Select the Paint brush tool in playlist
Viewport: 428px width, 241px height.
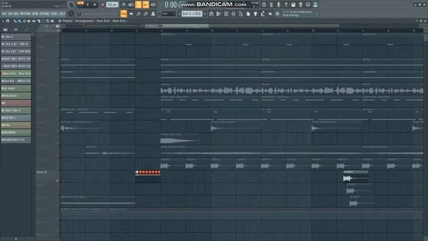point(19,21)
